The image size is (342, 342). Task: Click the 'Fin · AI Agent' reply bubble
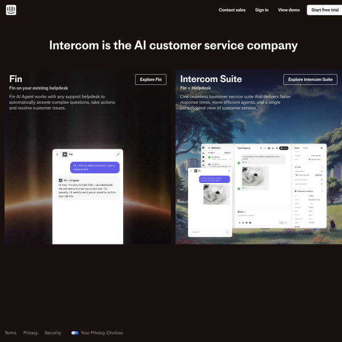coord(88,188)
